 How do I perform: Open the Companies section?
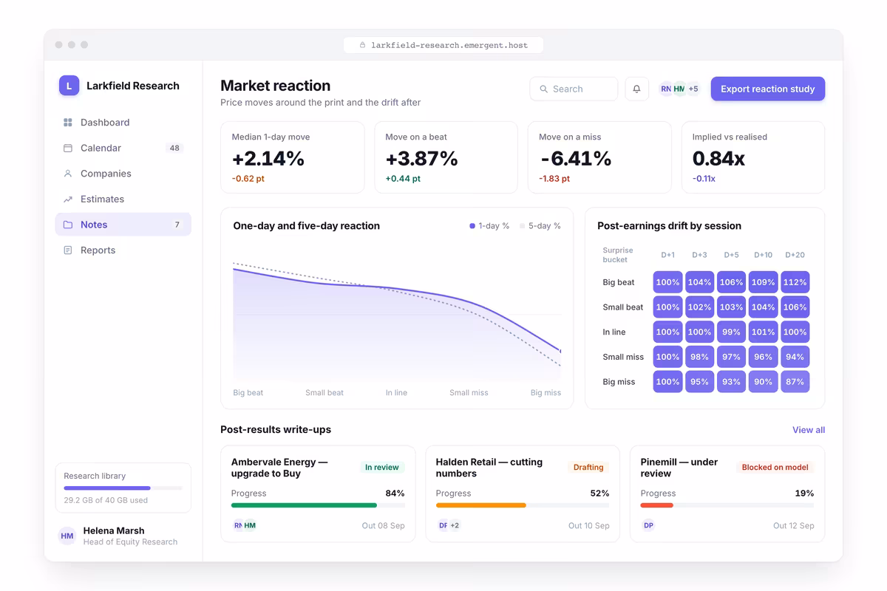coord(123,174)
